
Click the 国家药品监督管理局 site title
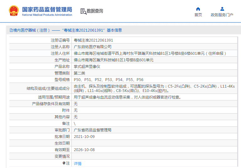(x=47, y=9)
